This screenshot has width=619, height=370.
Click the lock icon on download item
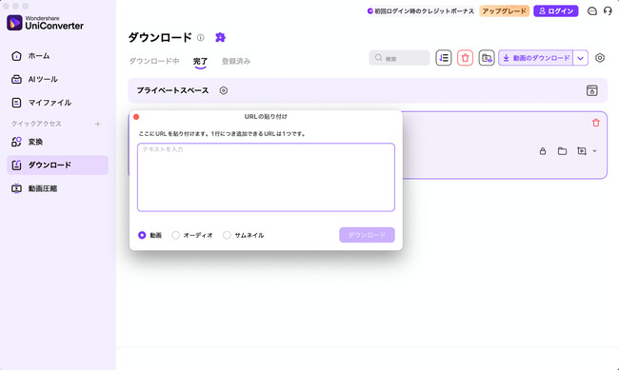tap(543, 151)
